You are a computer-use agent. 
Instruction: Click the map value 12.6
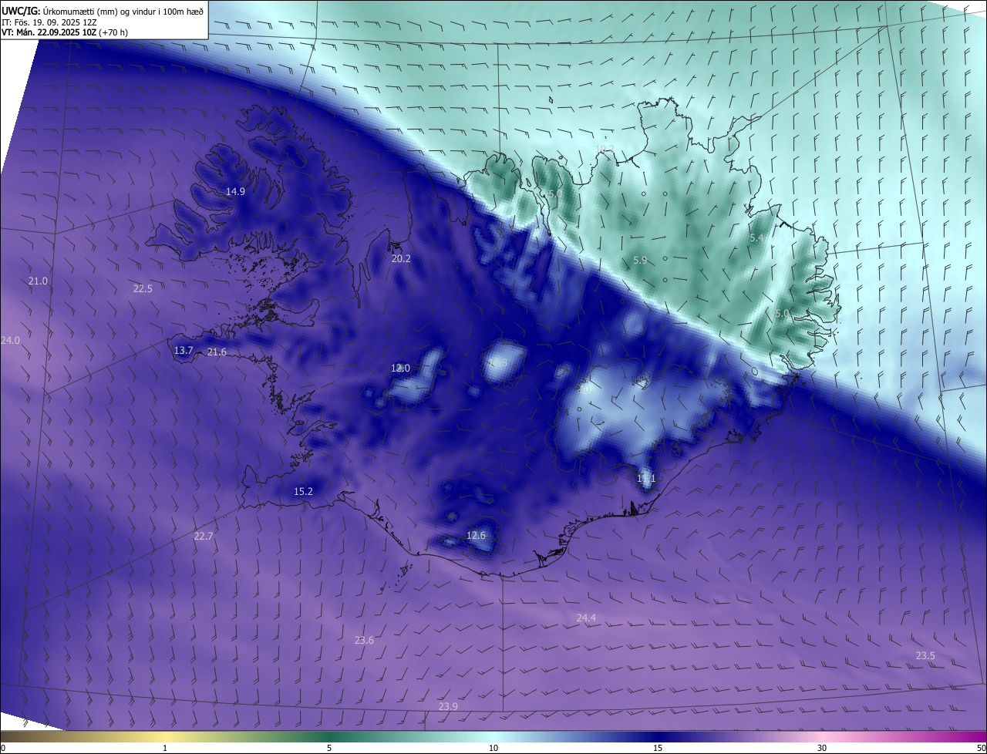click(x=476, y=535)
